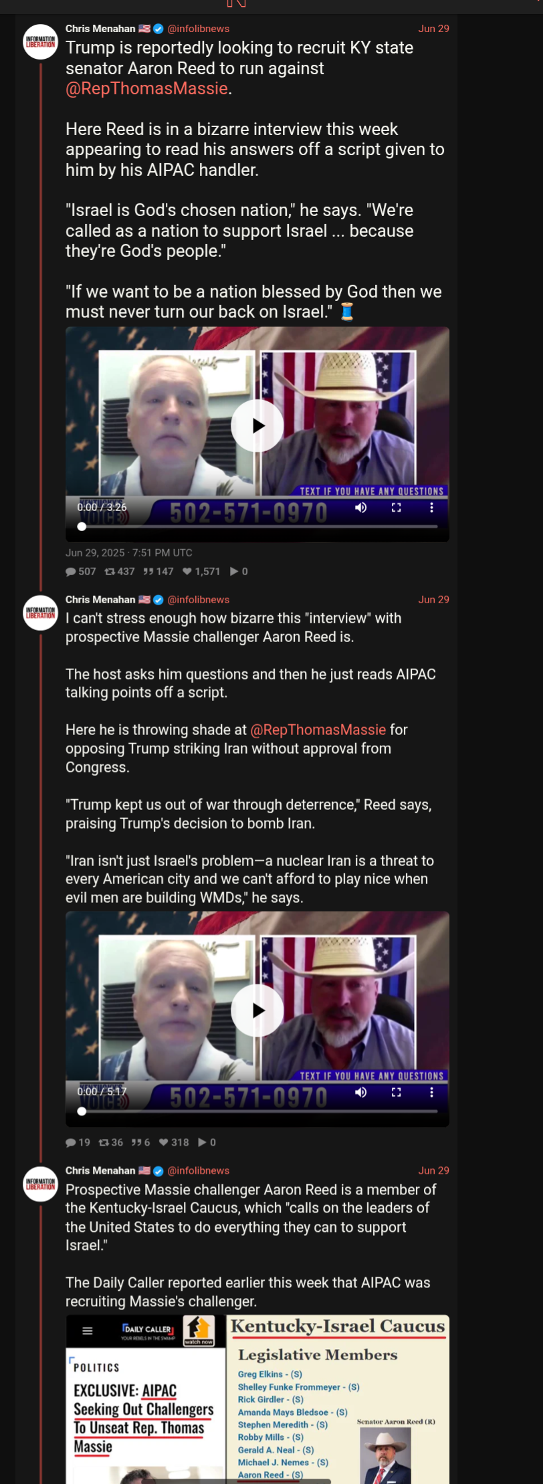
Task: Toggle fullscreen on the second video
Action: (396, 1092)
